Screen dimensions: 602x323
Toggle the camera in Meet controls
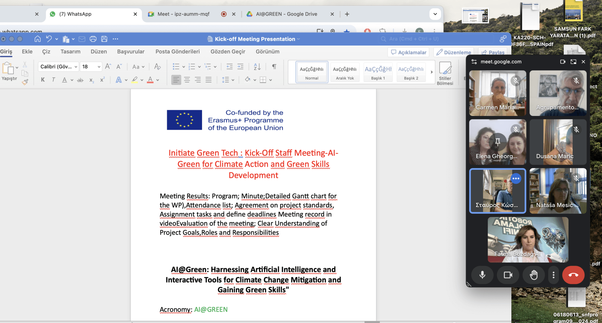click(x=508, y=275)
